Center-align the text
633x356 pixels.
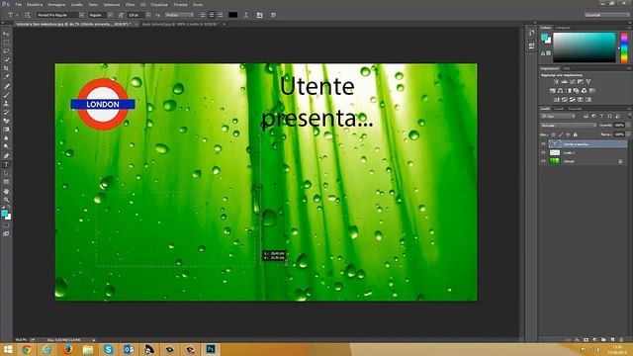coord(212,15)
